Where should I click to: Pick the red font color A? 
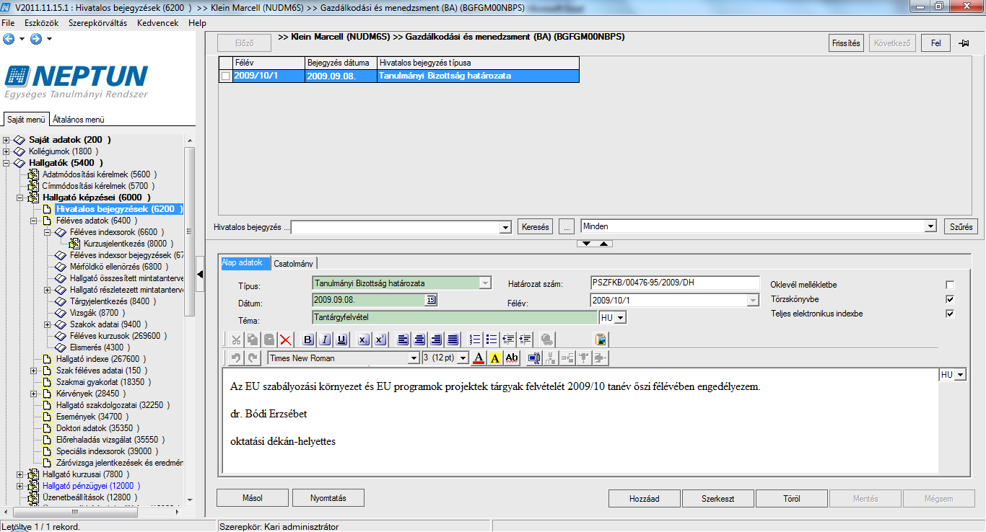click(479, 358)
